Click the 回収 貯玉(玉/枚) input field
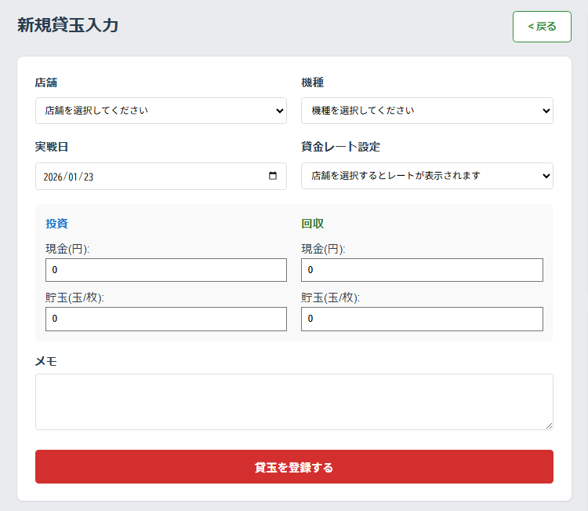This screenshot has width=588, height=511. [x=422, y=319]
